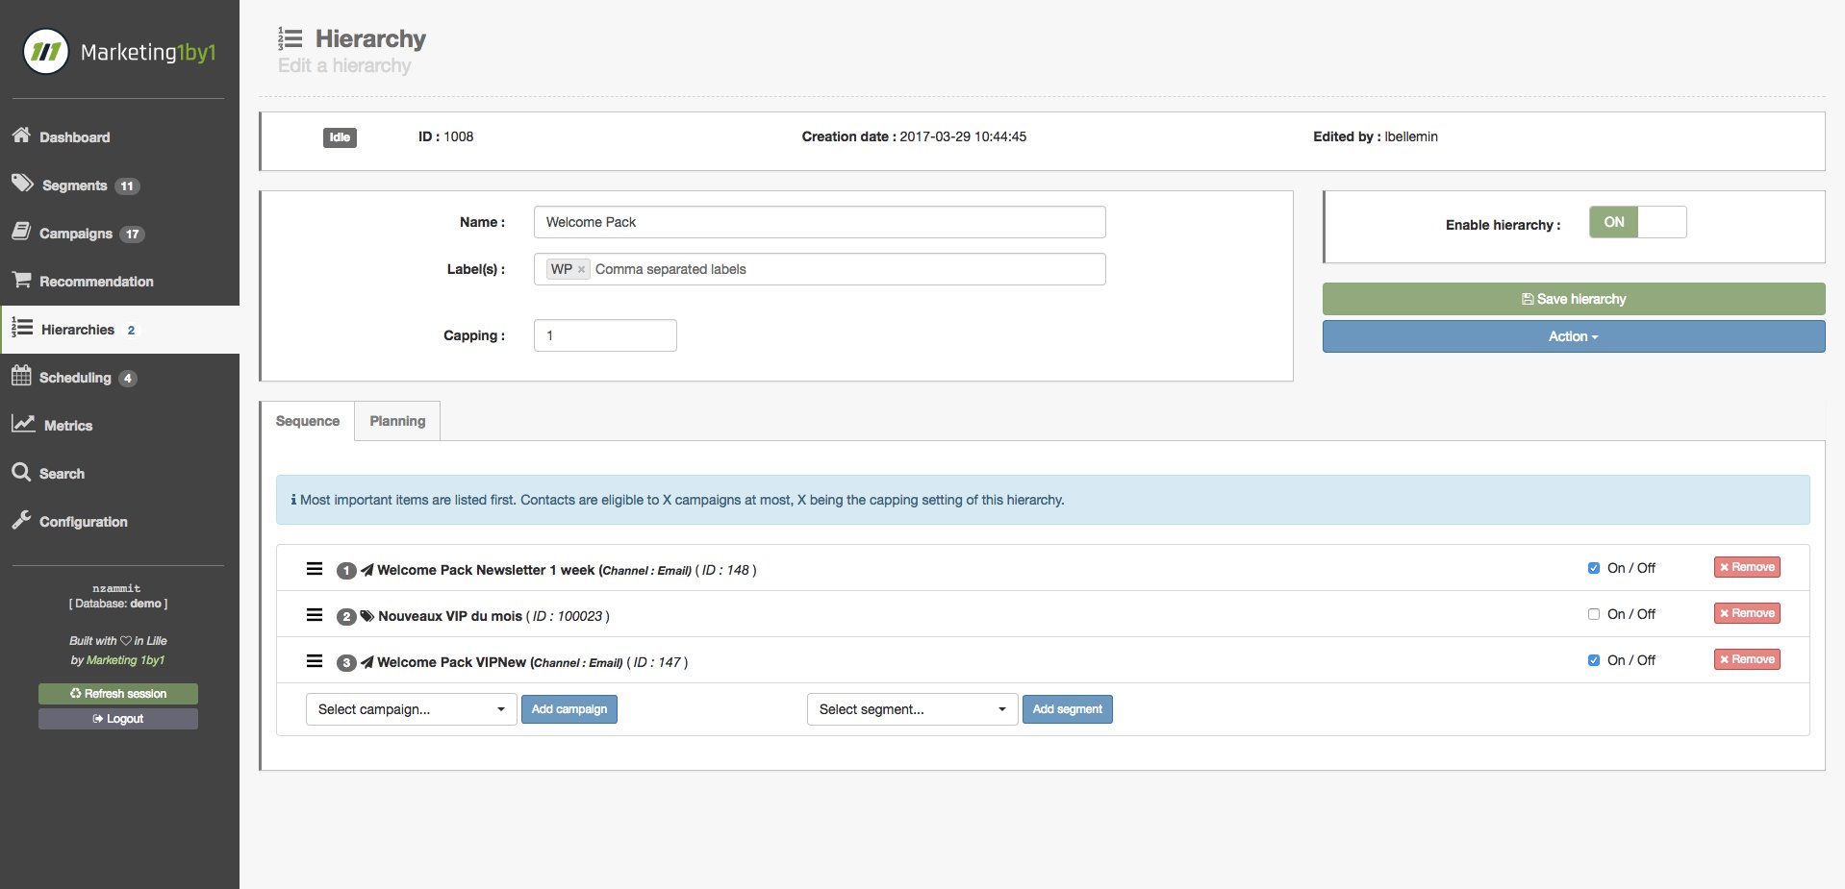Click the Segments tags icon in sidebar
This screenshot has width=1845, height=889.
point(22,184)
